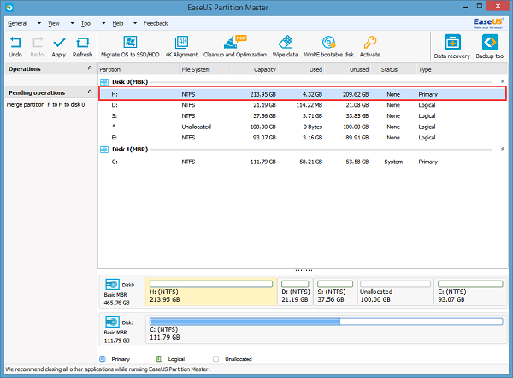Viewport: 513px width, 378px height.
Task: Sort by File System column header
Action: pyautogui.click(x=206, y=69)
